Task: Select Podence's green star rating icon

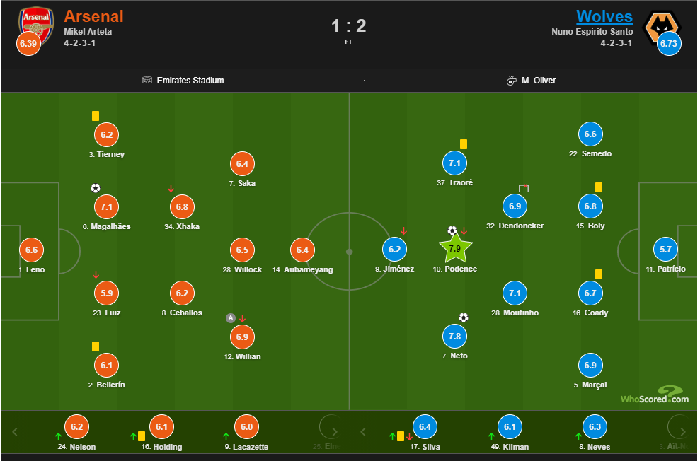Action: (x=455, y=248)
